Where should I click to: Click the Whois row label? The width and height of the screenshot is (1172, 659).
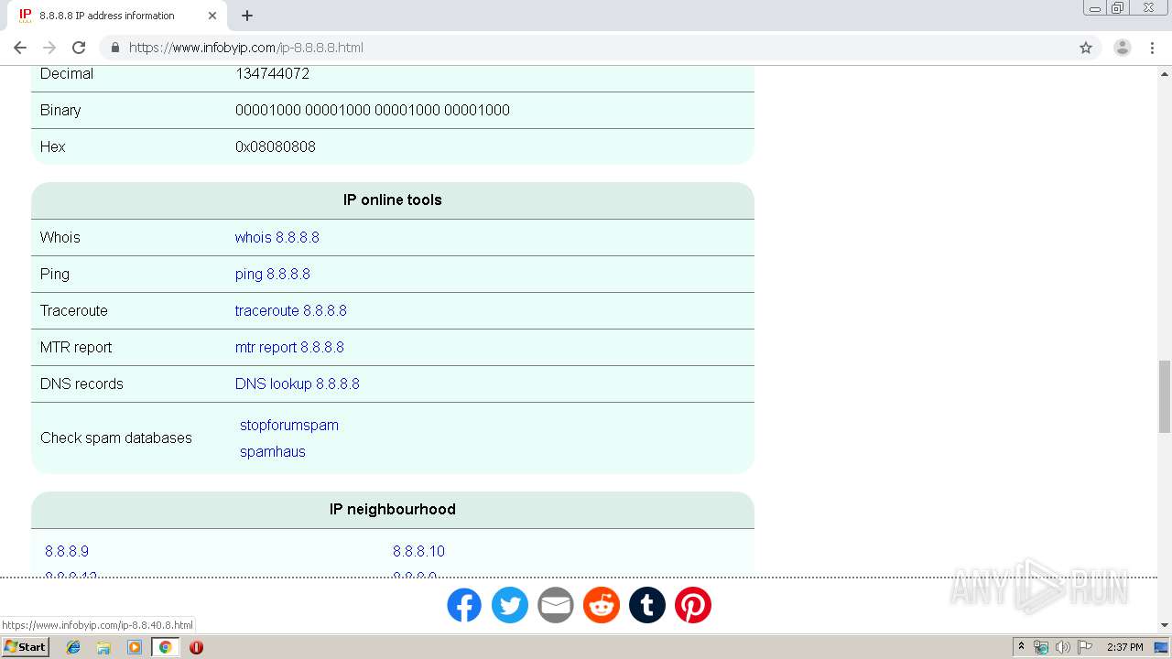[x=60, y=237]
